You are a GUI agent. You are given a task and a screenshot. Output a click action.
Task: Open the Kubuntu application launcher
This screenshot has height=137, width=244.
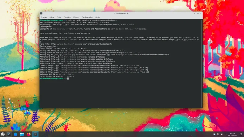point(3,134)
